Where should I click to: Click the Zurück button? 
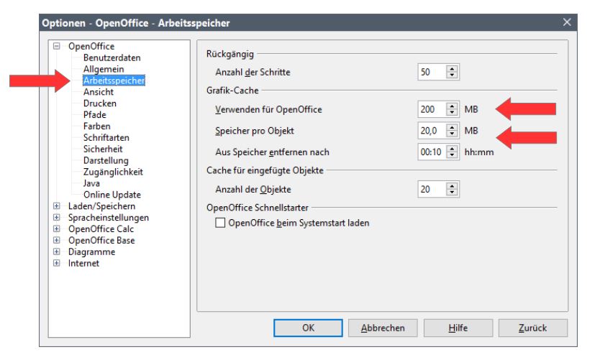[x=532, y=328]
